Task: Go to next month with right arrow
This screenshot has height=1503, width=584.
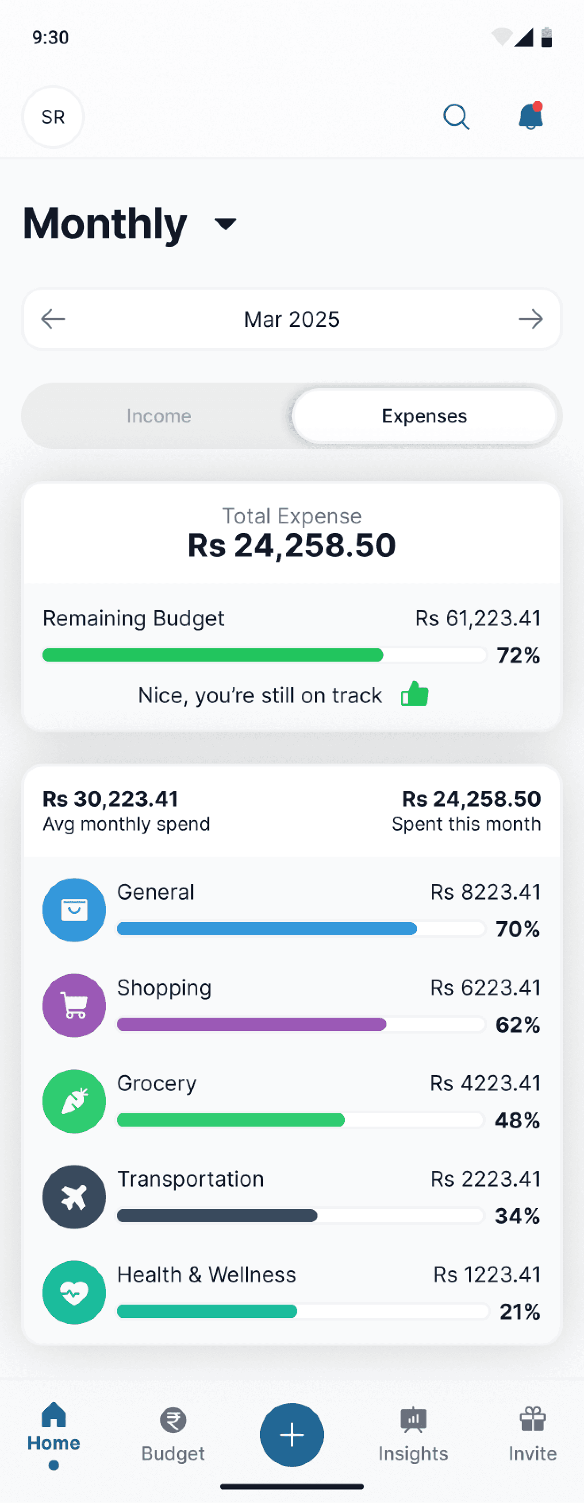Action: (x=530, y=319)
